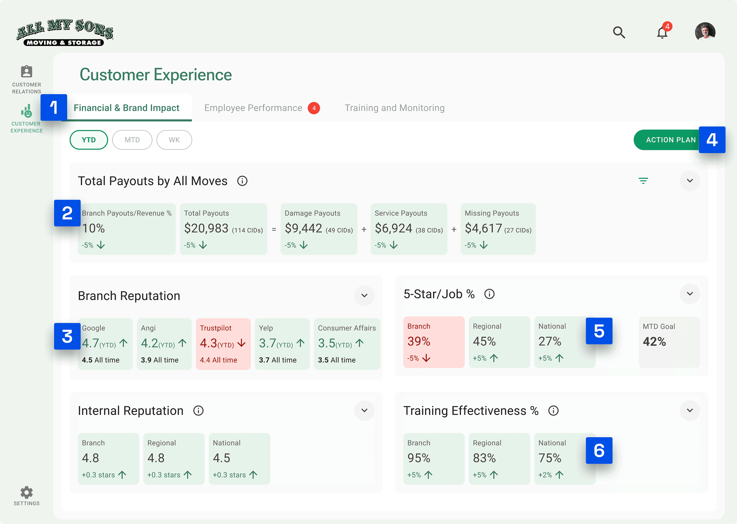Open the notifications bell
This screenshot has width=737, height=524.
point(662,32)
